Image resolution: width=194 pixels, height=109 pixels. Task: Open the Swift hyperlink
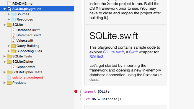click(x=133, y=52)
